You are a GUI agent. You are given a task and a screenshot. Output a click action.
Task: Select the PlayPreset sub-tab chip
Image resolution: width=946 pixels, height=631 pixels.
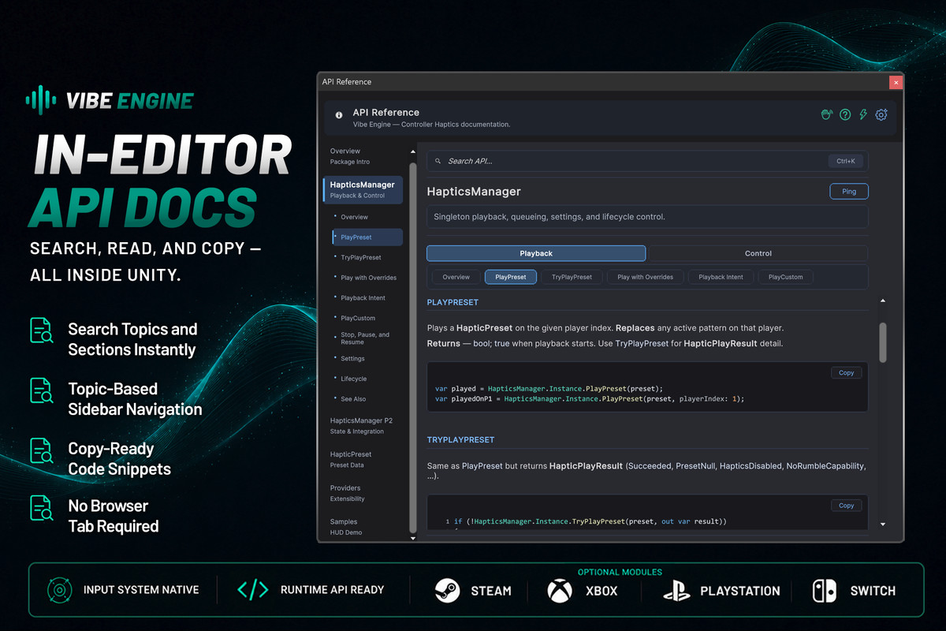point(511,277)
